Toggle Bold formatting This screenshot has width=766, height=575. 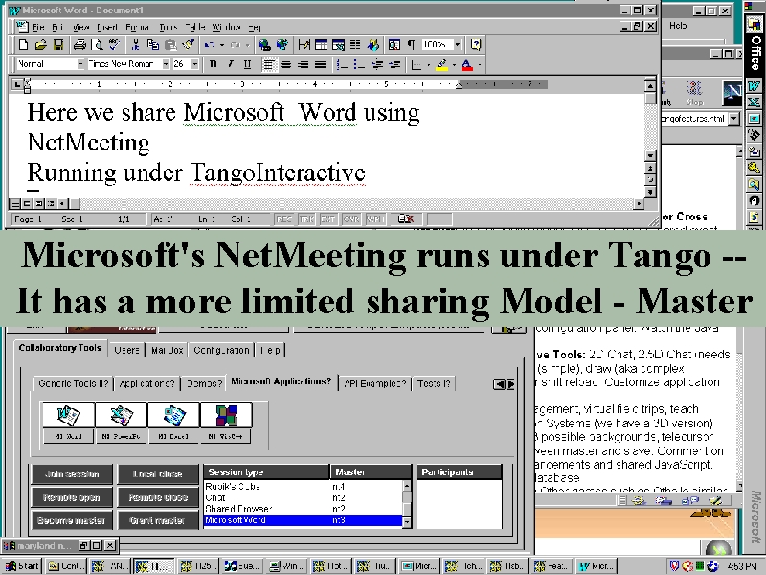[x=213, y=64]
